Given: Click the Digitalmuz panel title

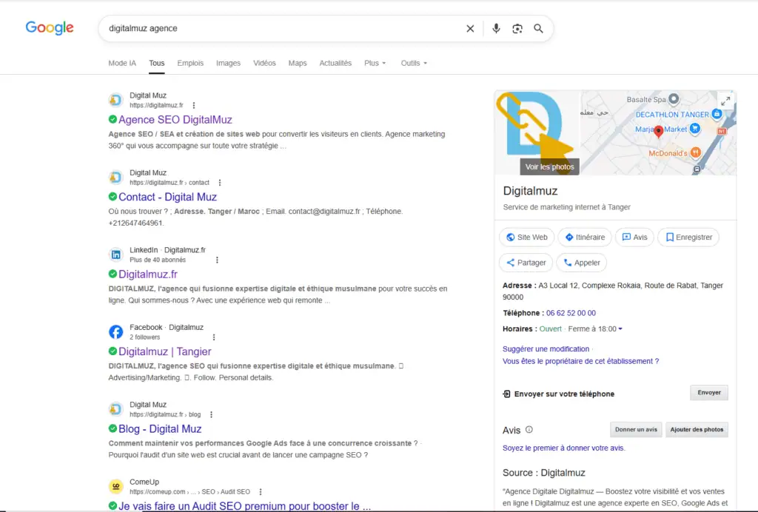Looking at the screenshot, I should 530,191.
